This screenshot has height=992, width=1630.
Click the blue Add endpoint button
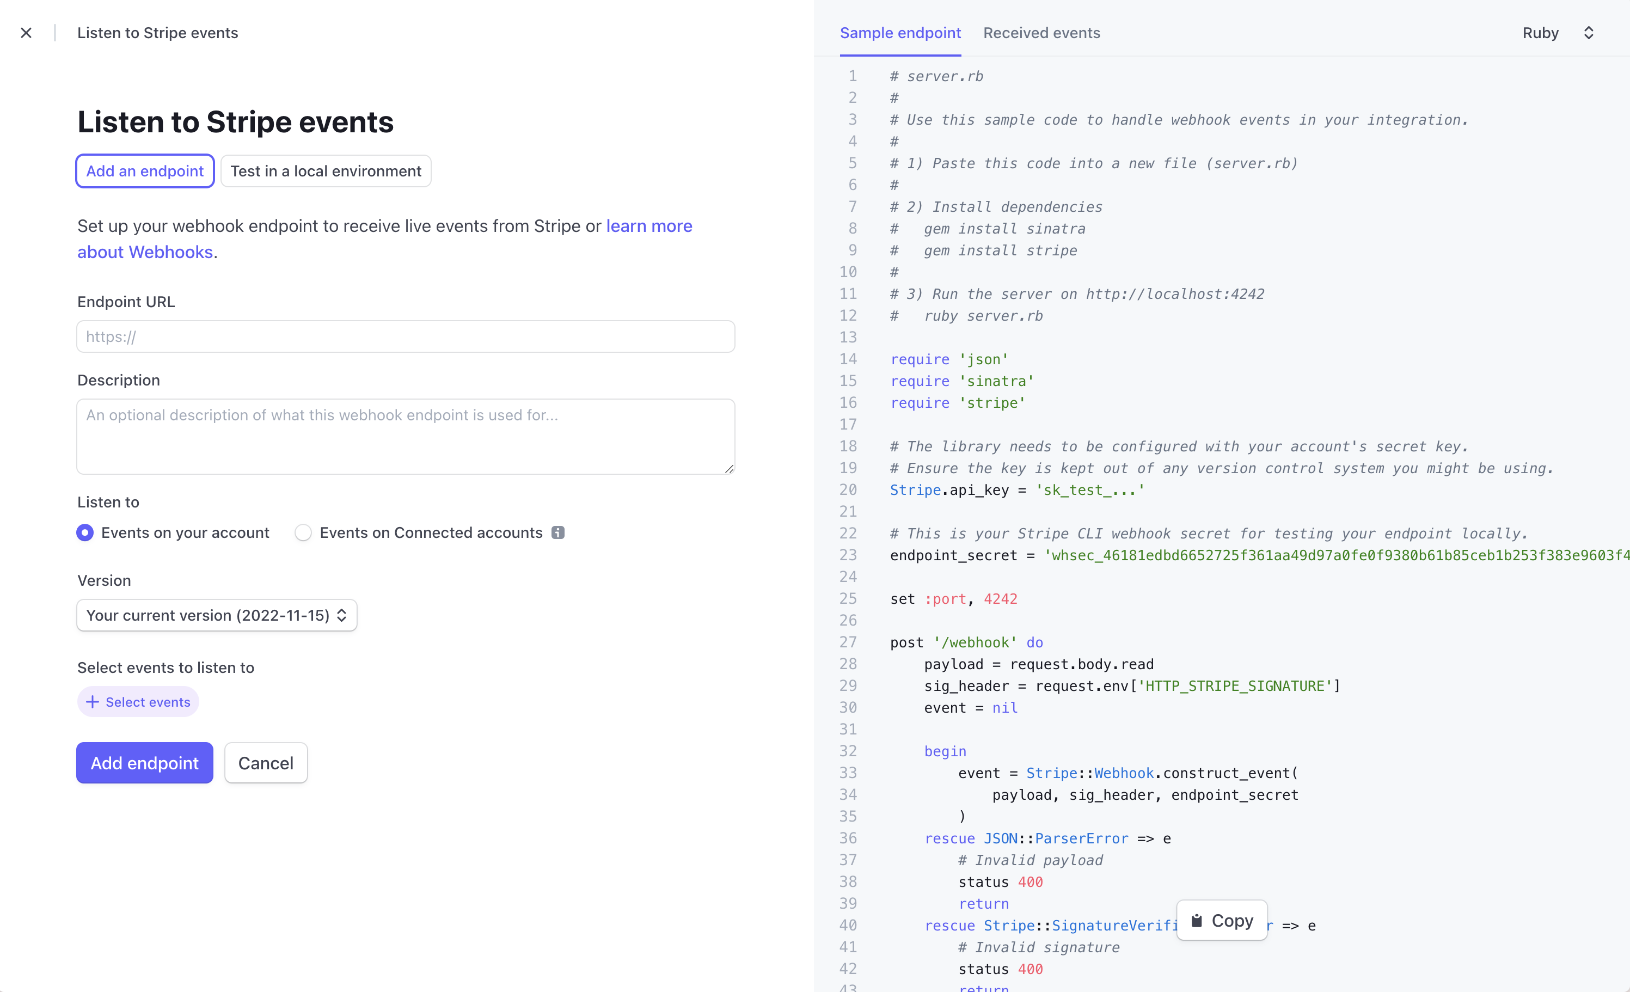point(144,763)
